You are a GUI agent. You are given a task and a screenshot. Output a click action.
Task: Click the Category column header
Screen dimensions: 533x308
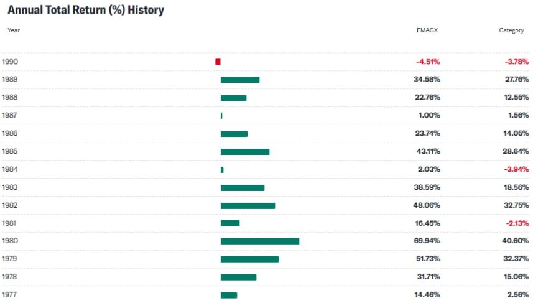[511, 30]
